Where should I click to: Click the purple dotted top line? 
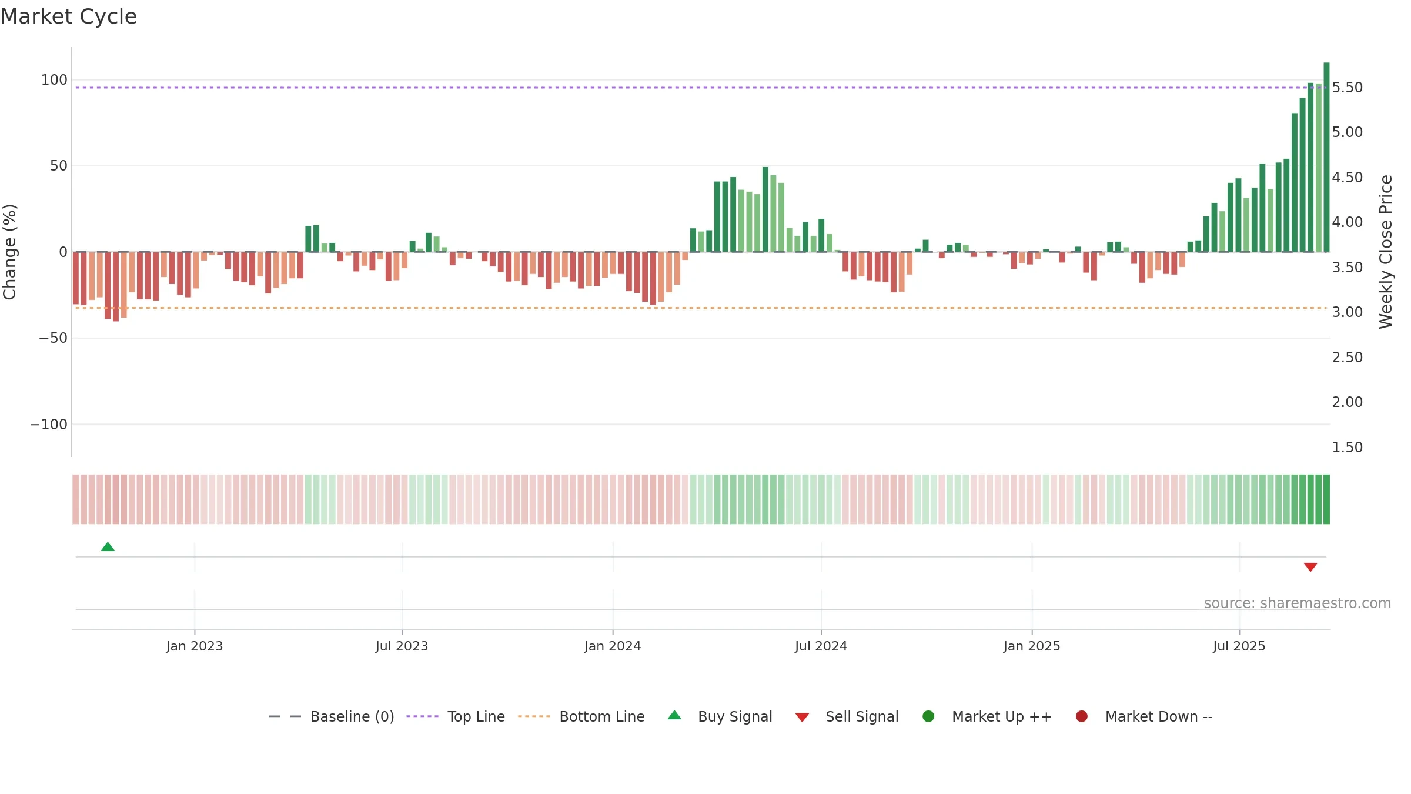pos(701,88)
